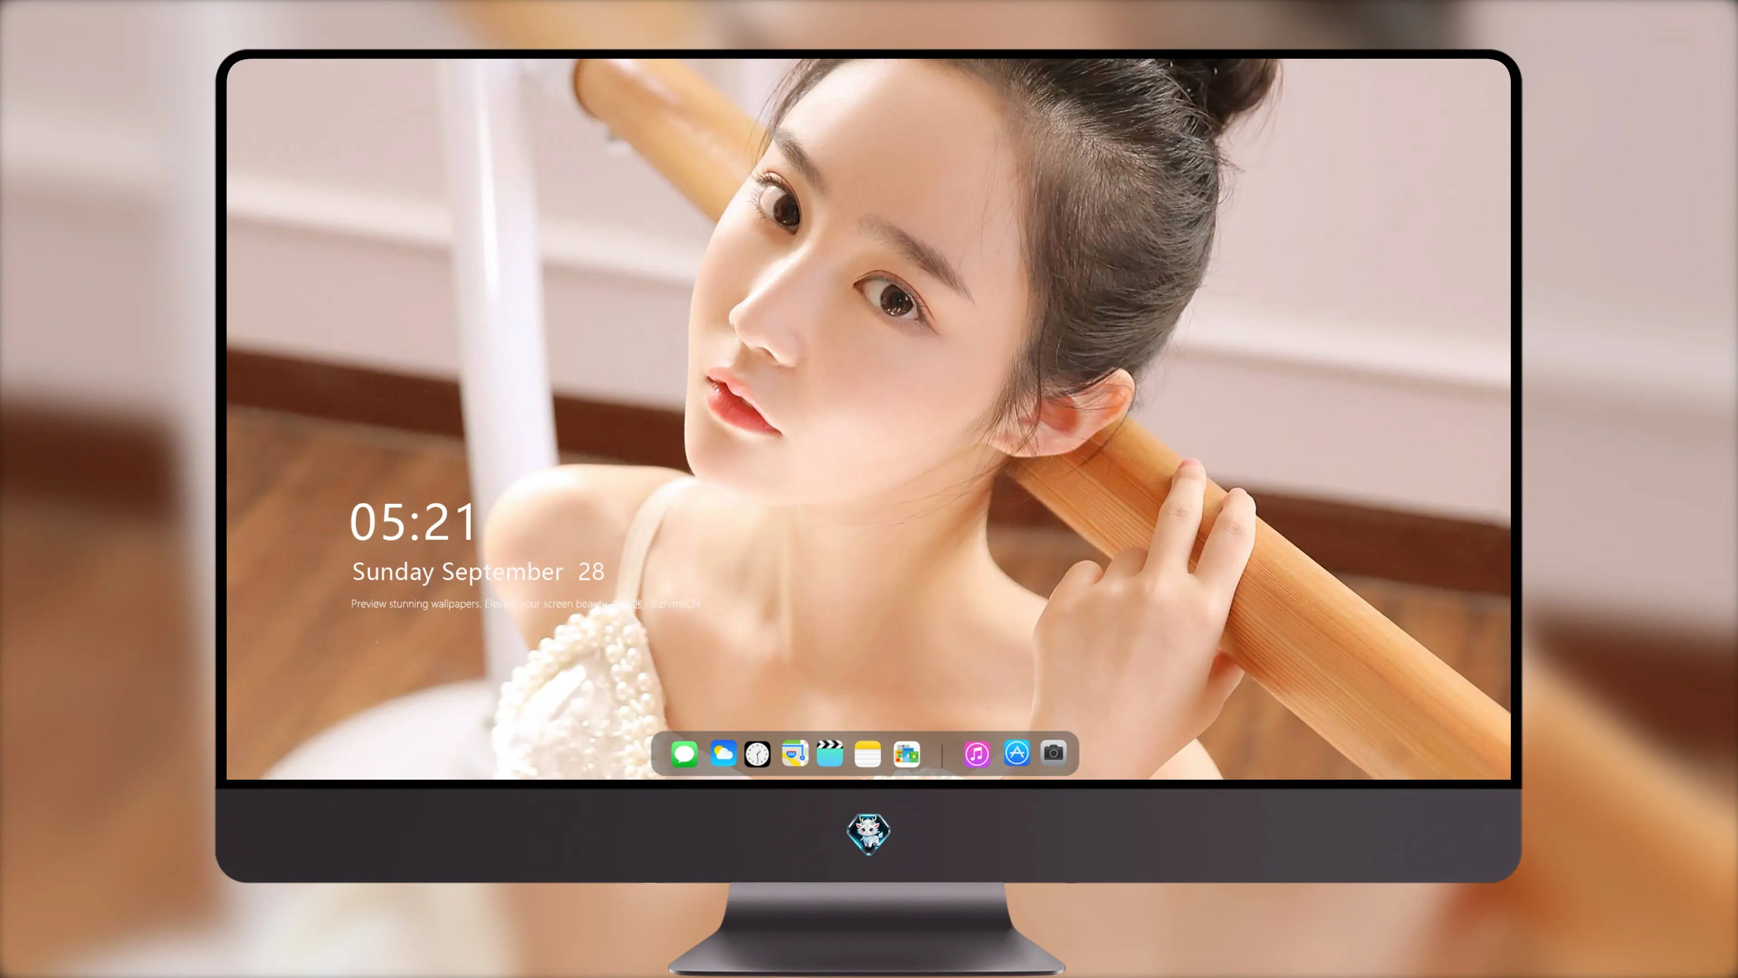The image size is (1738, 978).
Task: Click the word Sunday in date
Action: (393, 572)
